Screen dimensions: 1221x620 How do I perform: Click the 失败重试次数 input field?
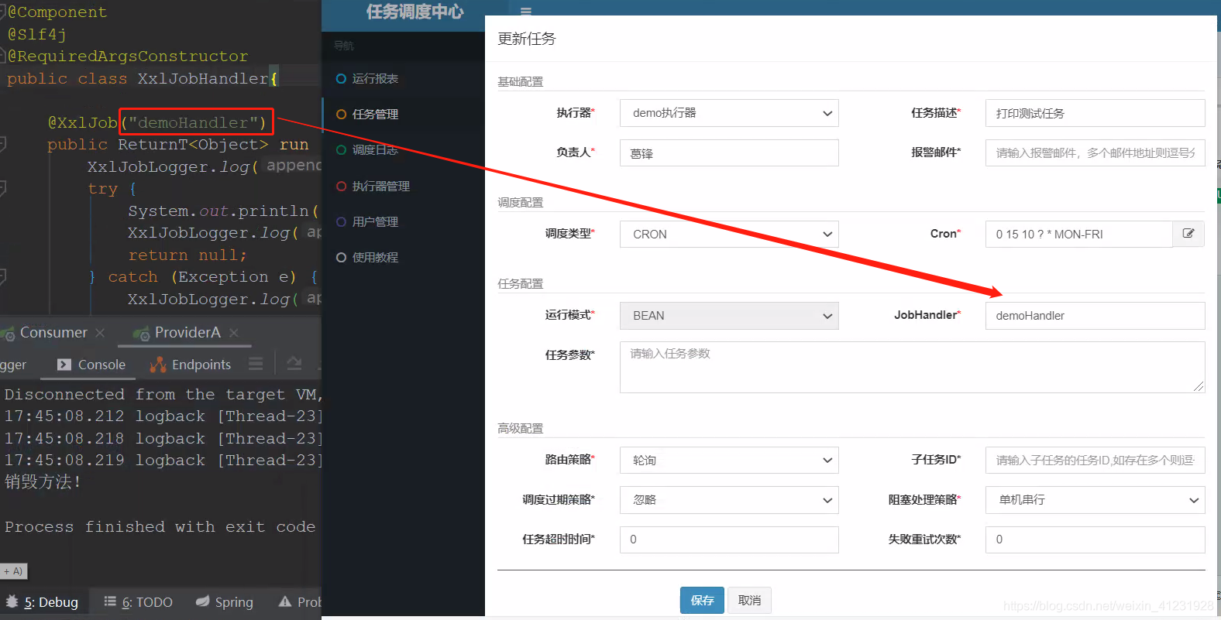[1095, 540]
